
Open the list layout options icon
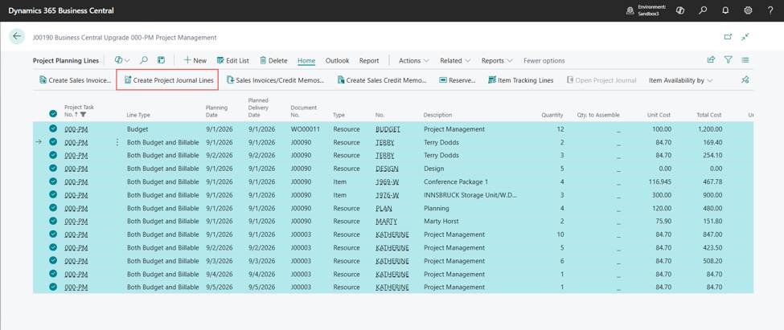[x=745, y=60]
